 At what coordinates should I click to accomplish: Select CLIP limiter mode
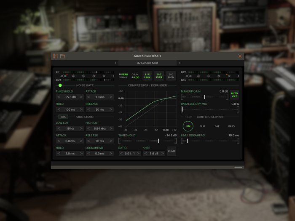[x=202, y=126]
